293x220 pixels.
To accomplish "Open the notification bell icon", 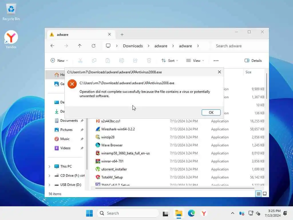I will [x=285, y=213].
